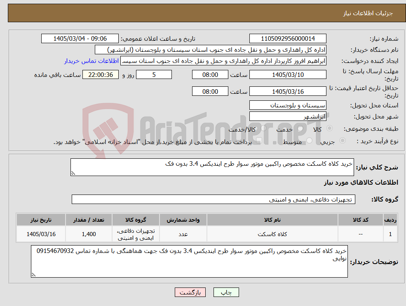Image resolution: width=406 pixels, height=306 pixels.
Task: Click the need date cell 1405/03/16
Action: pyautogui.click(x=41, y=234)
